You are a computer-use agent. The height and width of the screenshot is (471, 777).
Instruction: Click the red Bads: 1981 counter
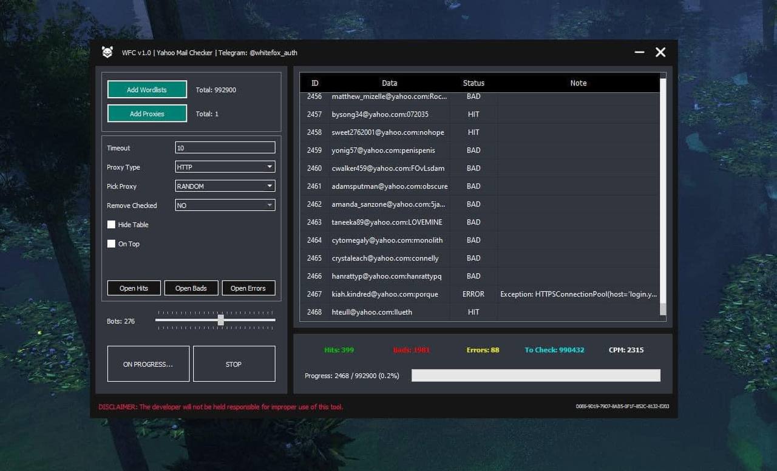pyautogui.click(x=412, y=350)
